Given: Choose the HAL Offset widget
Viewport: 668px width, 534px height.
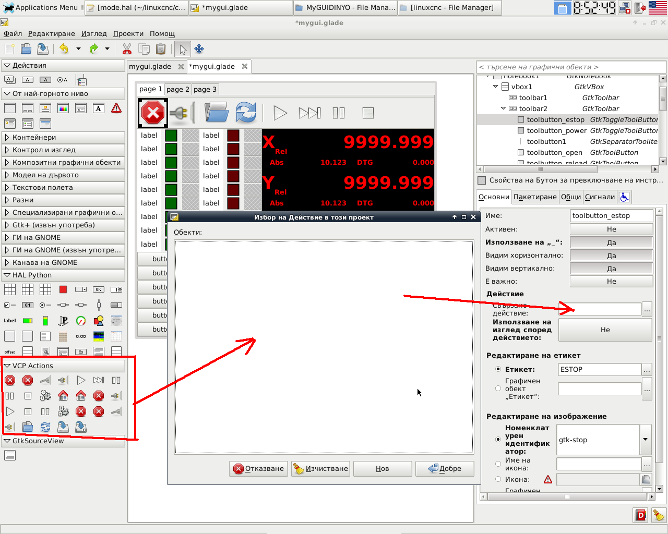Looking at the screenshot, I should 10,352.
